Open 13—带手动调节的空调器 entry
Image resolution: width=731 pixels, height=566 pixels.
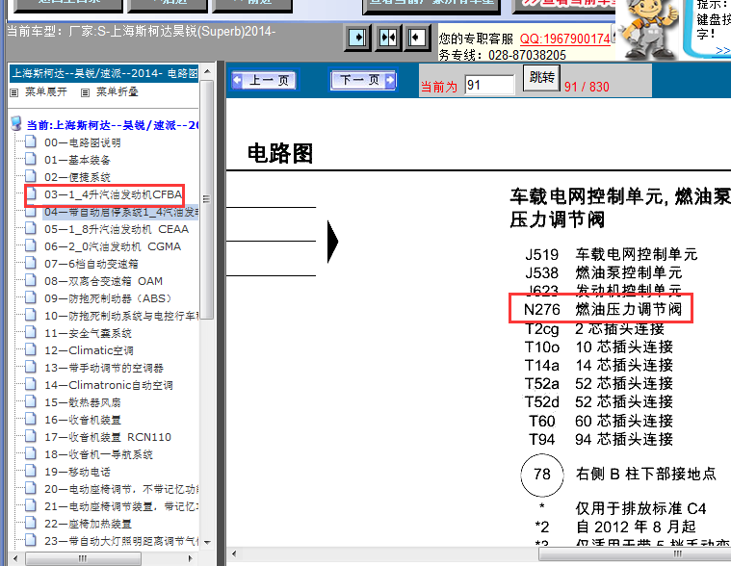[104, 368]
